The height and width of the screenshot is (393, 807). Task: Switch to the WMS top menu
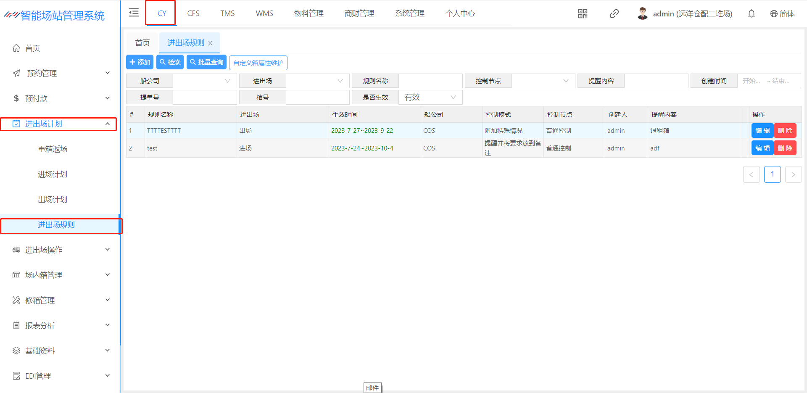[x=264, y=13]
